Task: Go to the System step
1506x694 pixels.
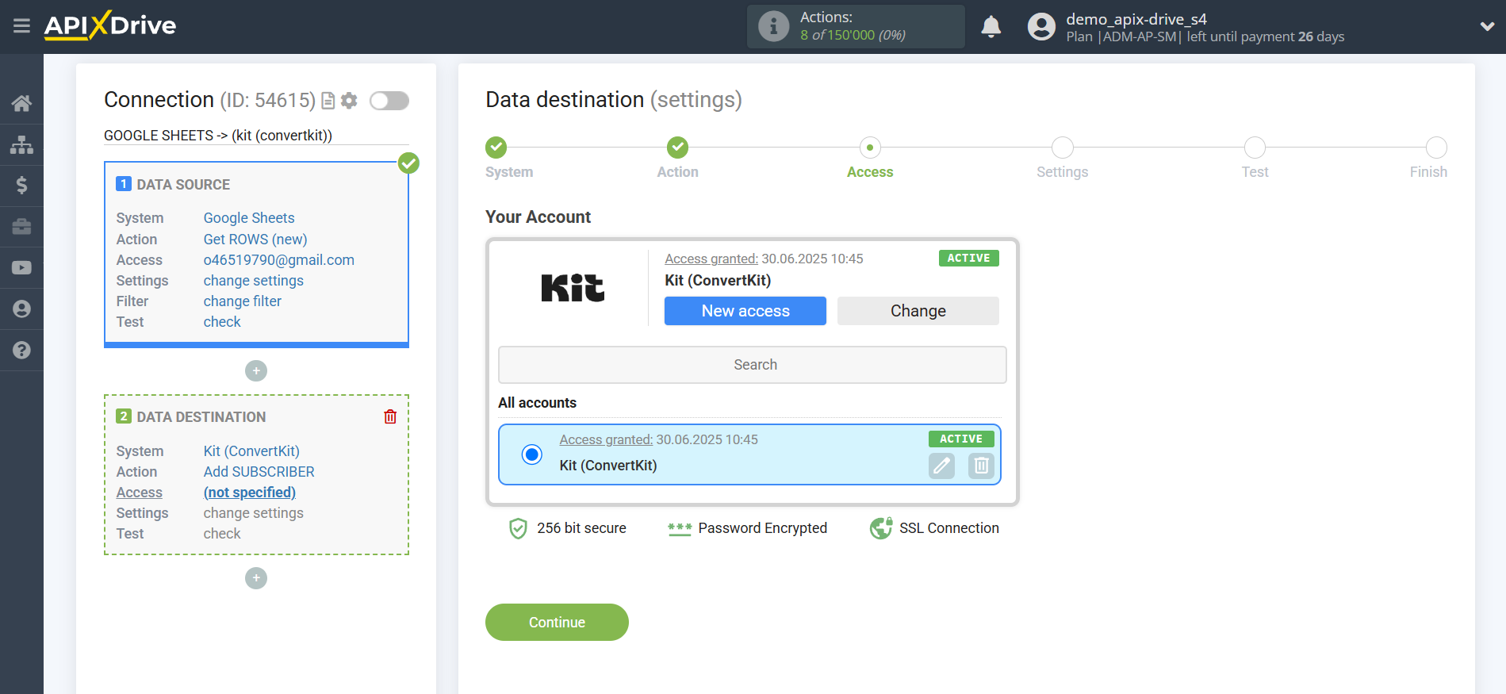Action: click(x=496, y=148)
